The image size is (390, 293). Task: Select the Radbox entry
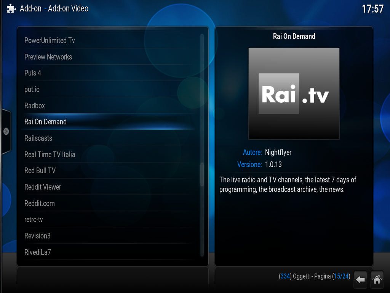click(35, 106)
